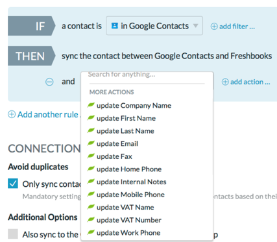Click the dropdown arrow in Google Contacts selector

tap(196, 26)
